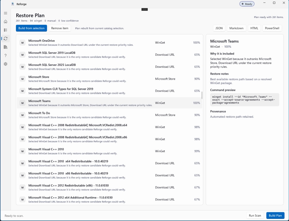Click the 100% confidence value for Microsoft OneDrive
289x221 pixels.
coord(196,42)
